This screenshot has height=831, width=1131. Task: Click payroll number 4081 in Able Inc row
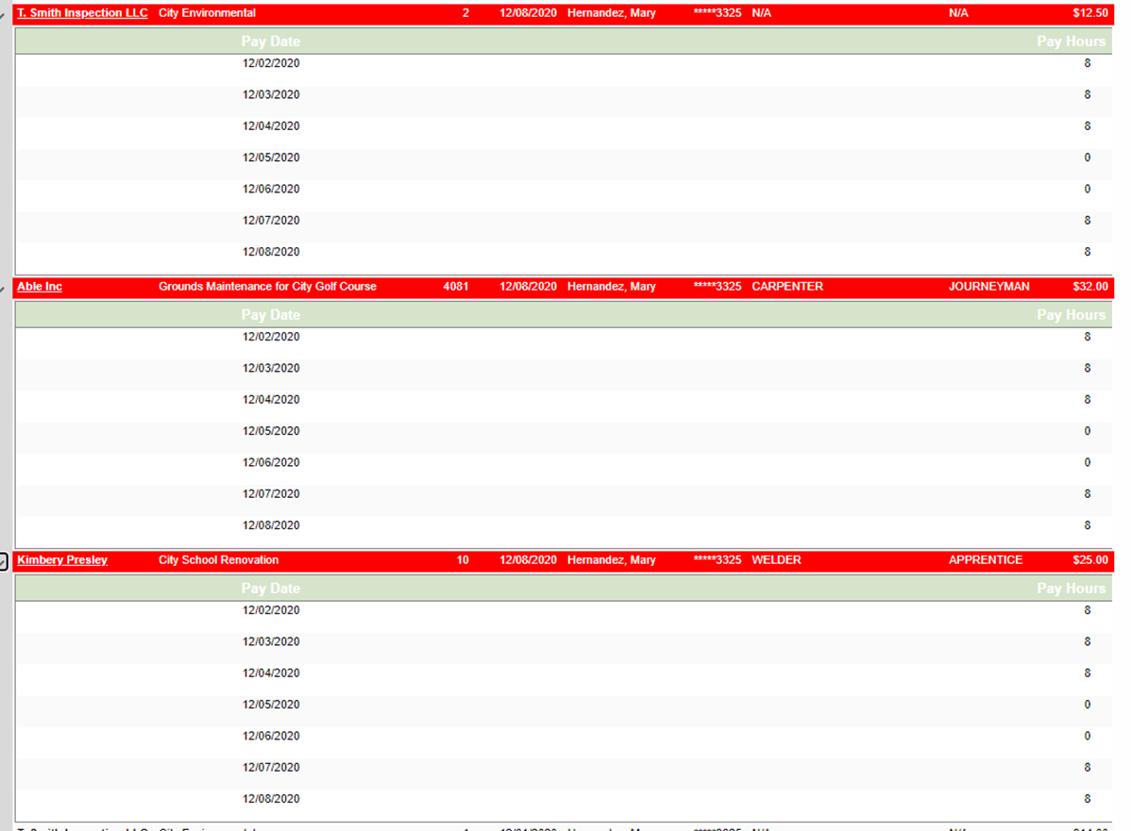455,287
